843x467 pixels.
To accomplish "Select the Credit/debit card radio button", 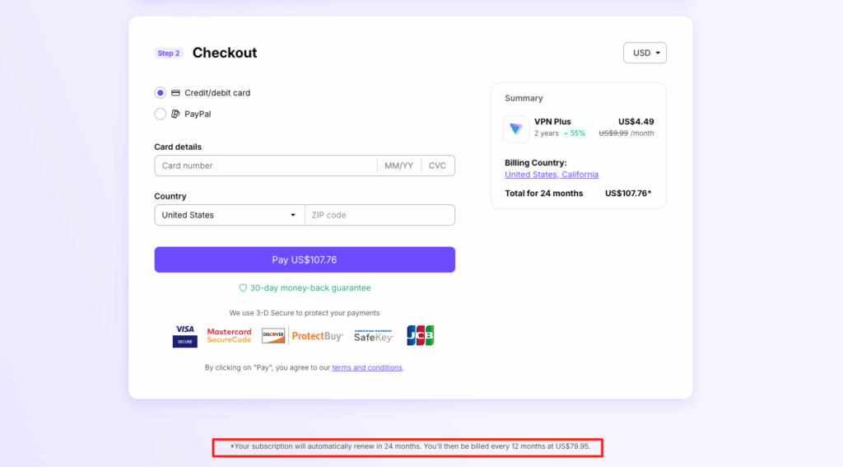I will click(161, 92).
